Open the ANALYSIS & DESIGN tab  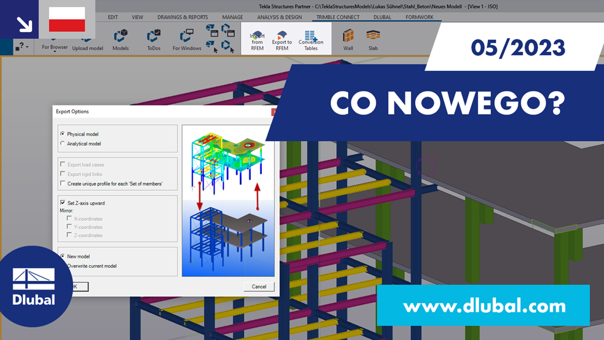pyautogui.click(x=279, y=17)
